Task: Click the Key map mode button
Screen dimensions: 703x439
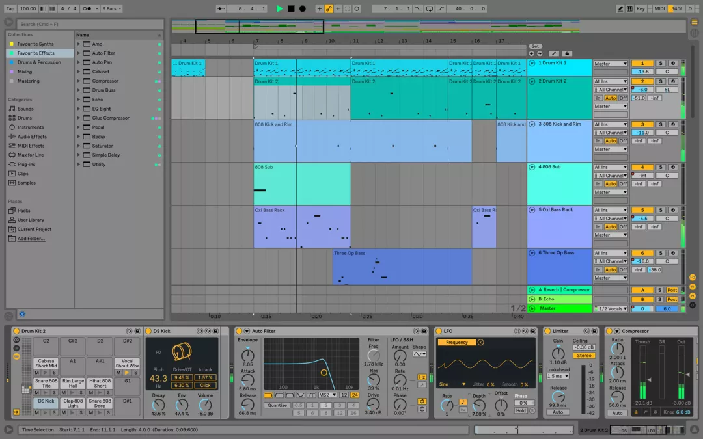Action: [641, 8]
